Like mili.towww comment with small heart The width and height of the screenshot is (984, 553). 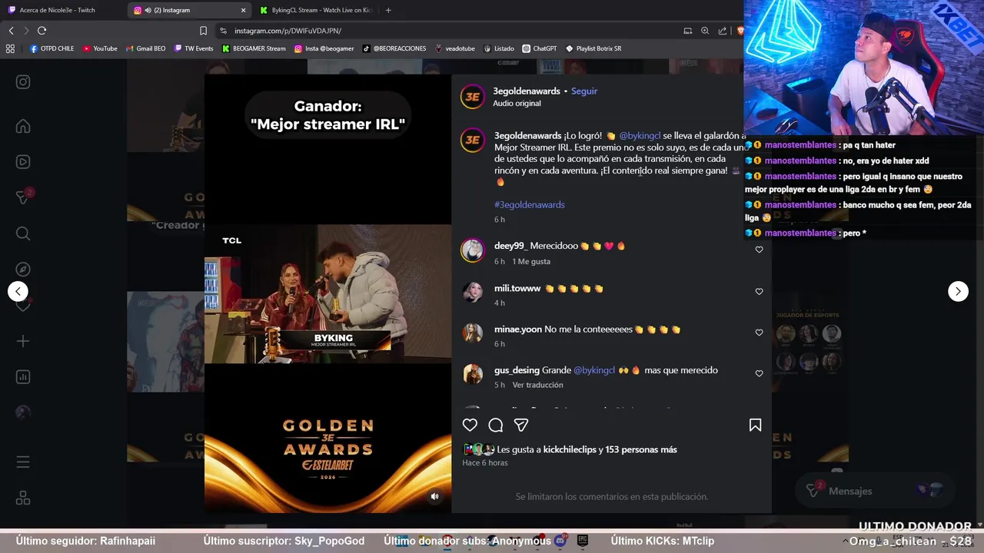click(759, 292)
